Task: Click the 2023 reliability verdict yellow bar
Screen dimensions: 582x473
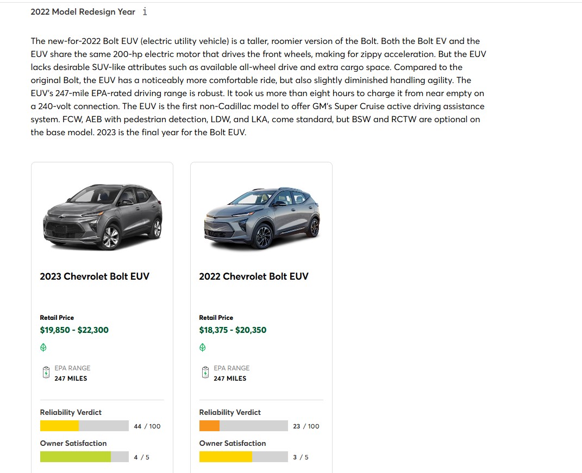Action: pos(59,426)
